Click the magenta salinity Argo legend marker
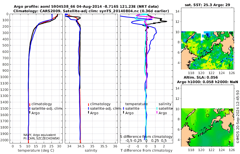The width and height of the screenshot is (240, 154). (157, 113)
